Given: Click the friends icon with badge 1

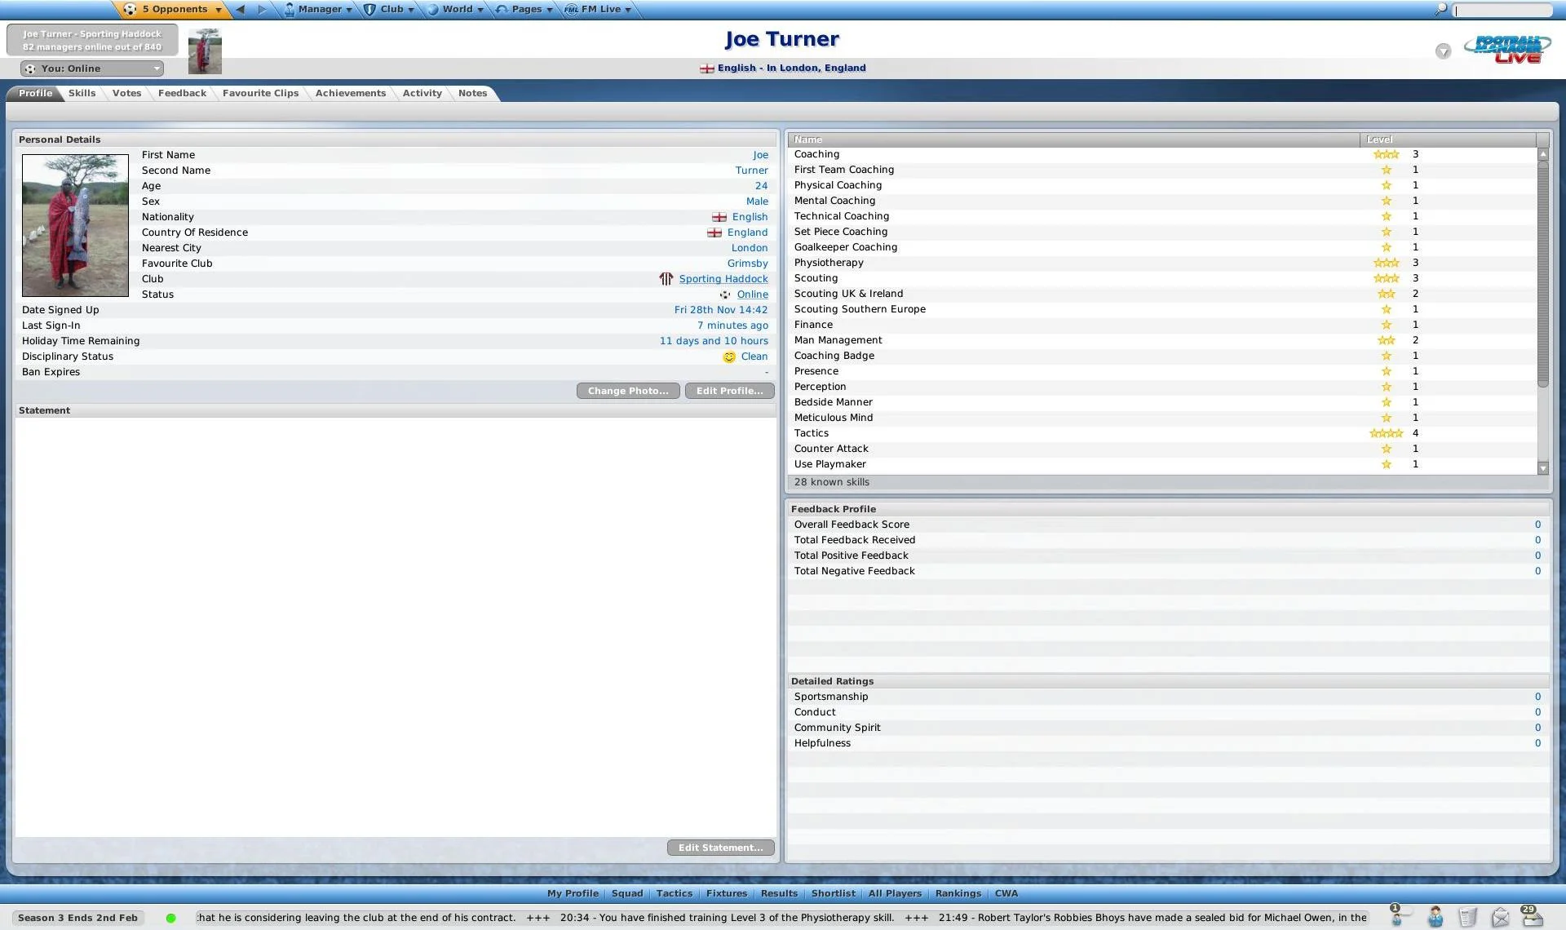Looking at the screenshot, I should pyautogui.click(x=1396, y=919).
